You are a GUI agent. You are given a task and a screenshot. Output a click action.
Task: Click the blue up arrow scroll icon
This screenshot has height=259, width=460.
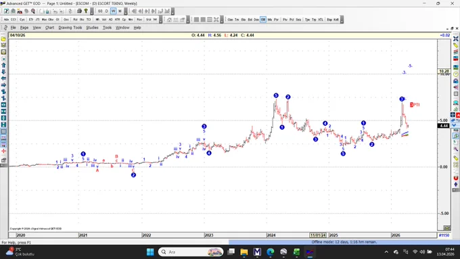pos(3,65)
